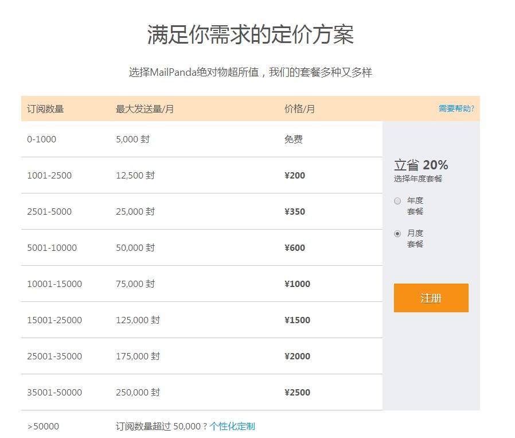Click the 满足你需求的定价方案 page title
The height and width of the screenshot is (438, 515).
tap(251, 35)
